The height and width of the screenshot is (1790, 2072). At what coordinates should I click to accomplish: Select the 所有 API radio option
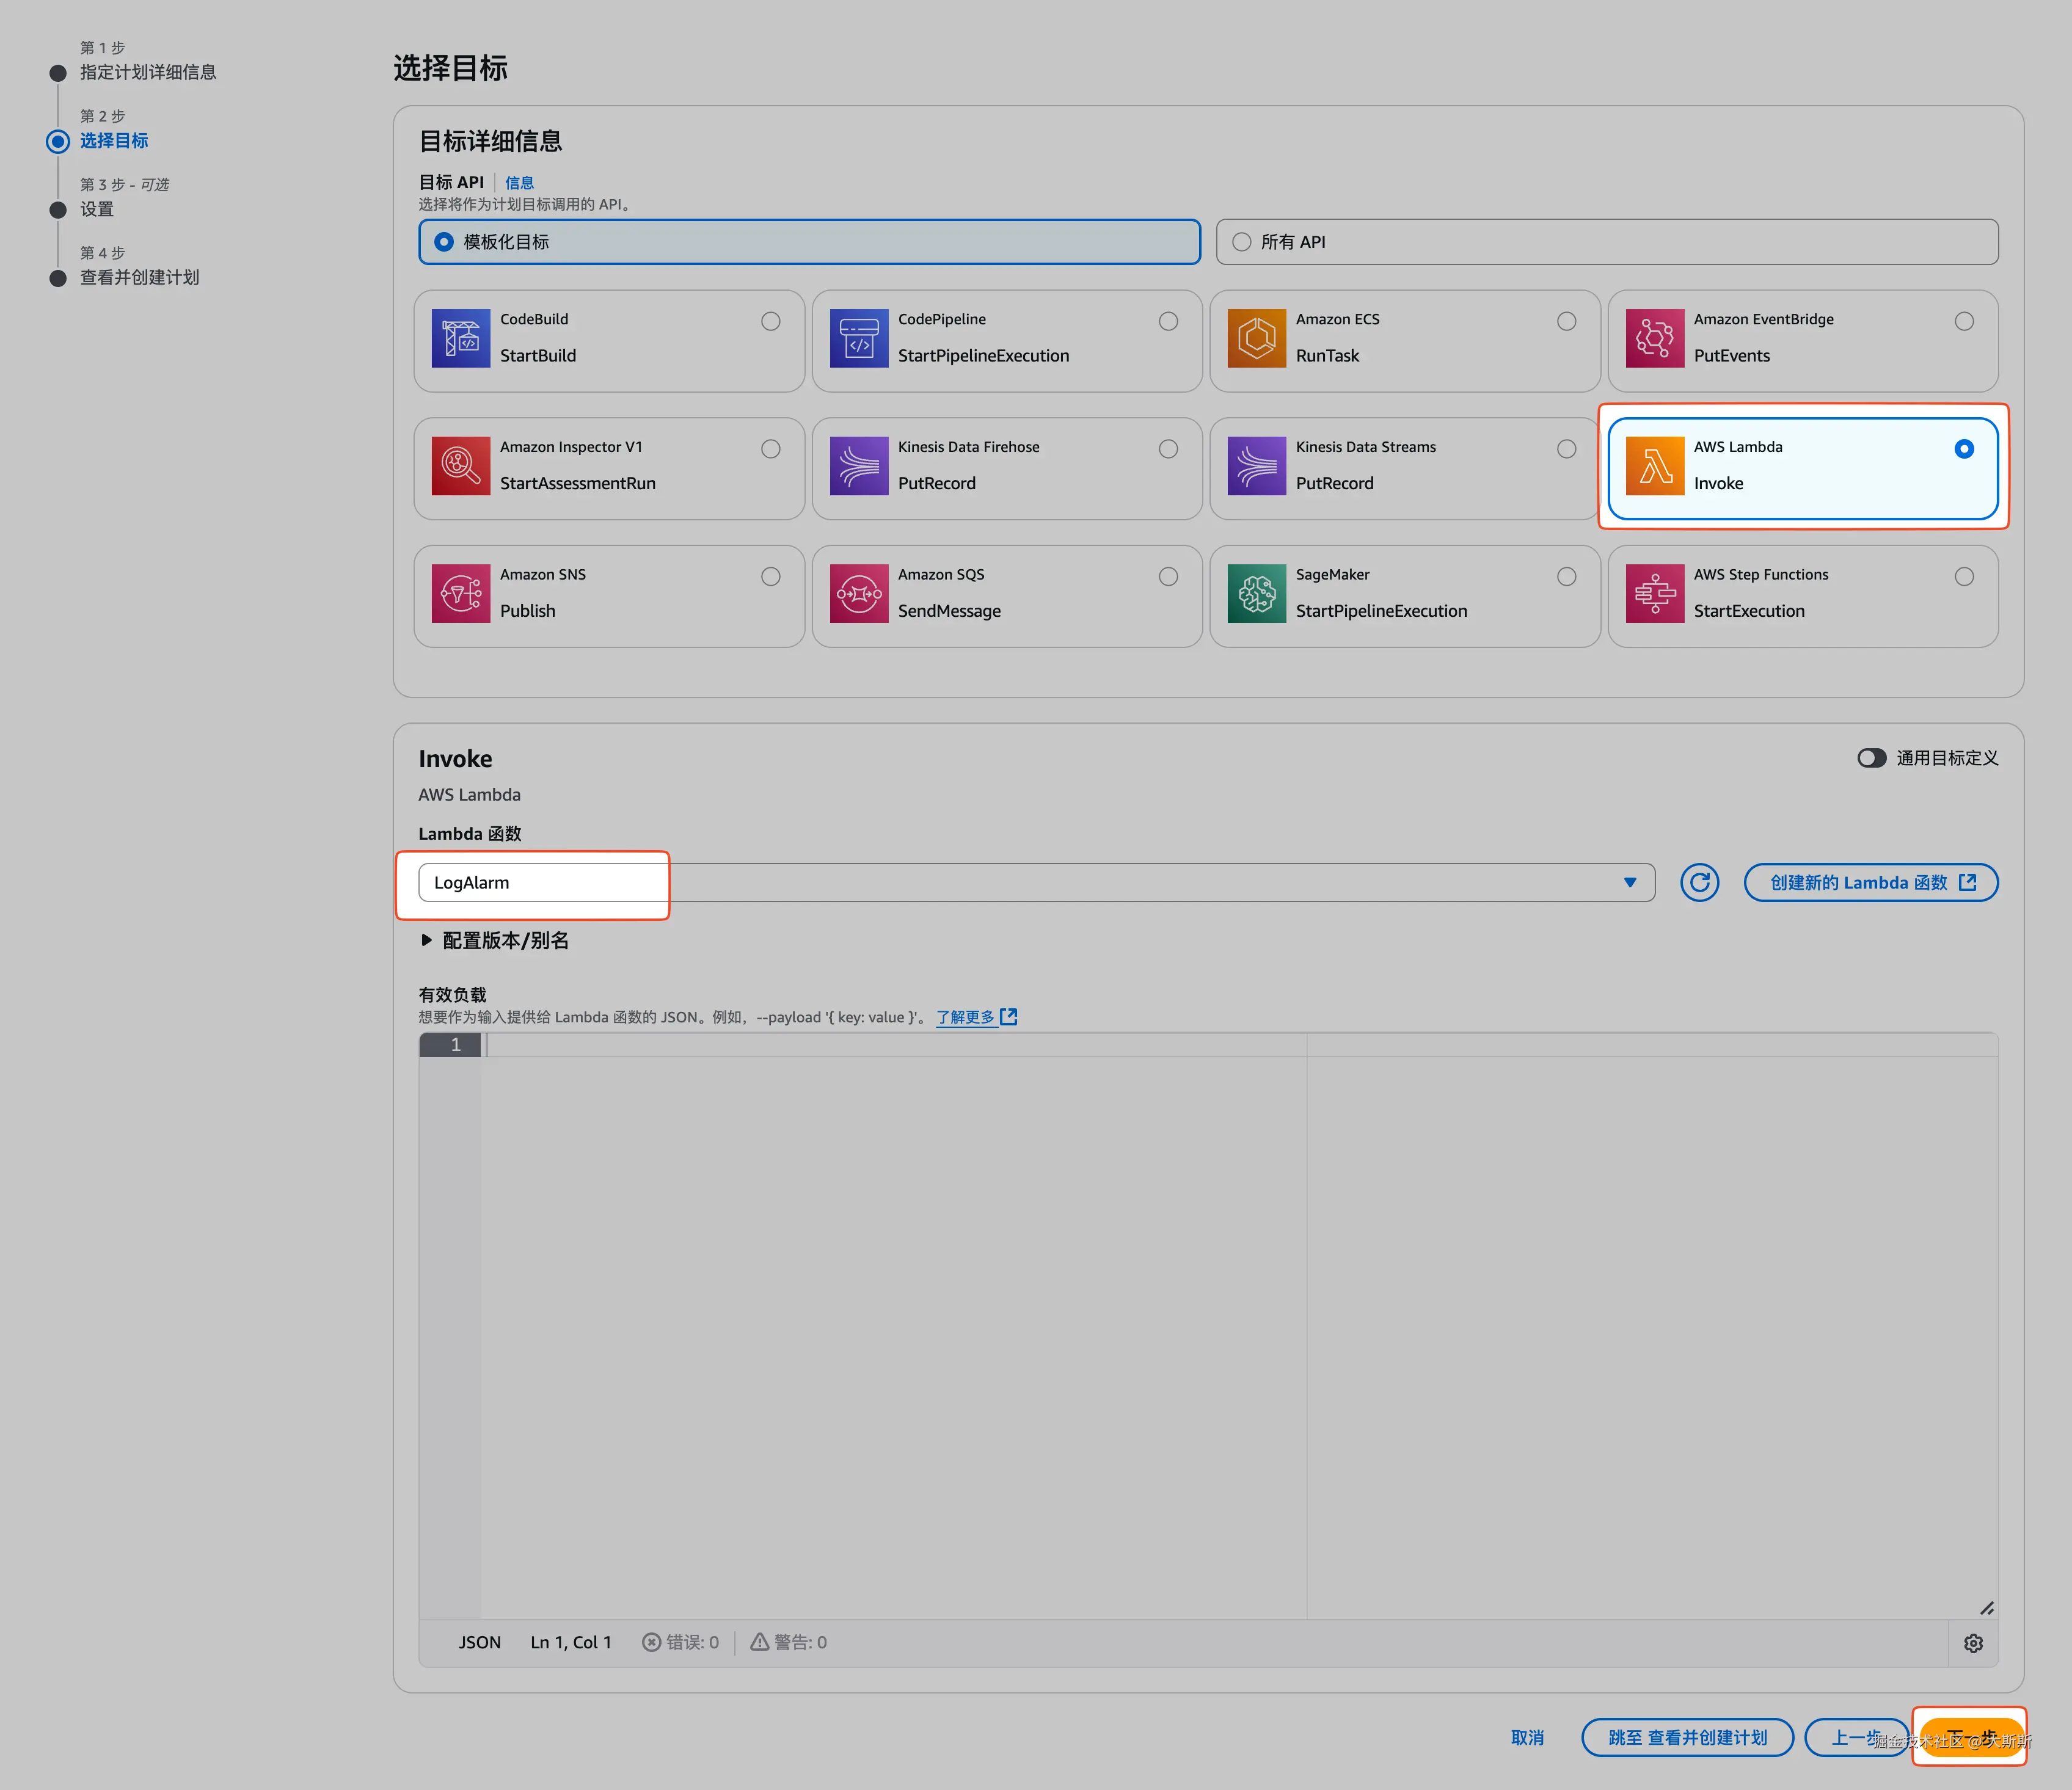pos(1241,242)
